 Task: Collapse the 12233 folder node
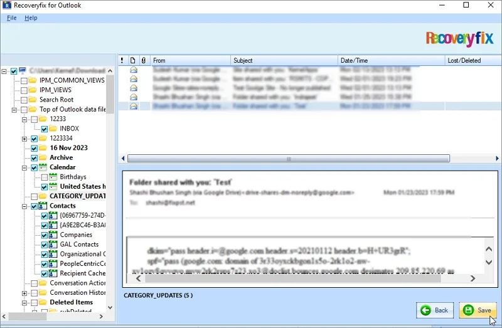coord(24,119)
